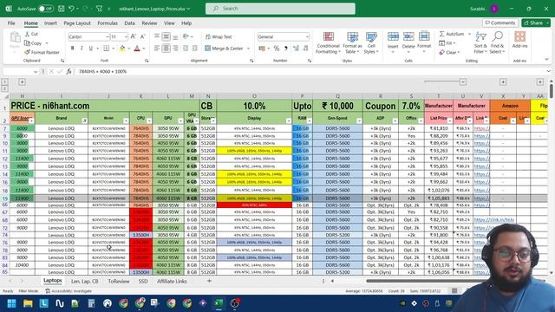Screen dimensions: 555x312
Task: Apply the red Font Color
Action: point(137,49)
